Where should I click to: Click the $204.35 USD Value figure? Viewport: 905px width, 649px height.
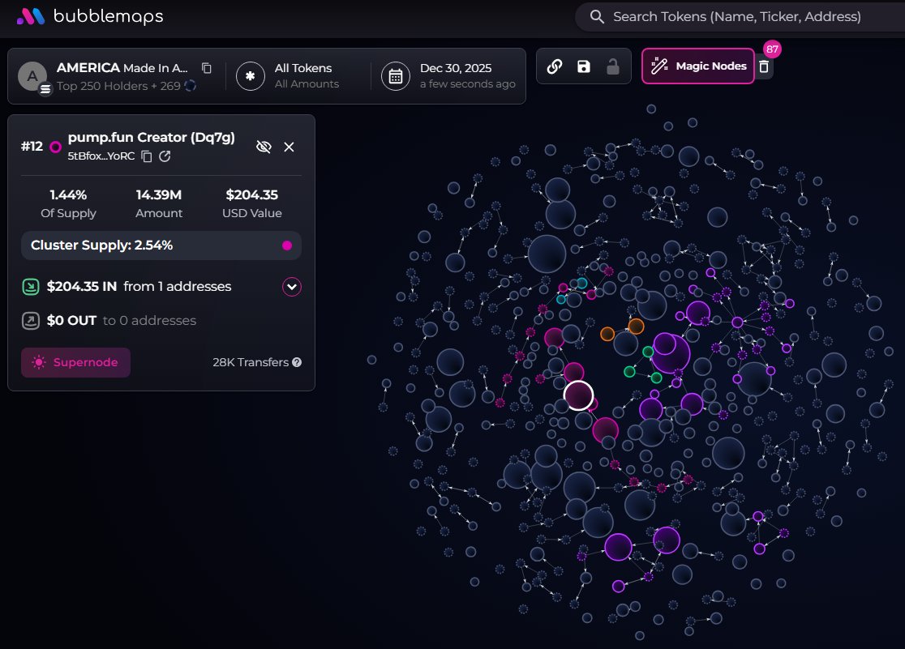(251, 195)
